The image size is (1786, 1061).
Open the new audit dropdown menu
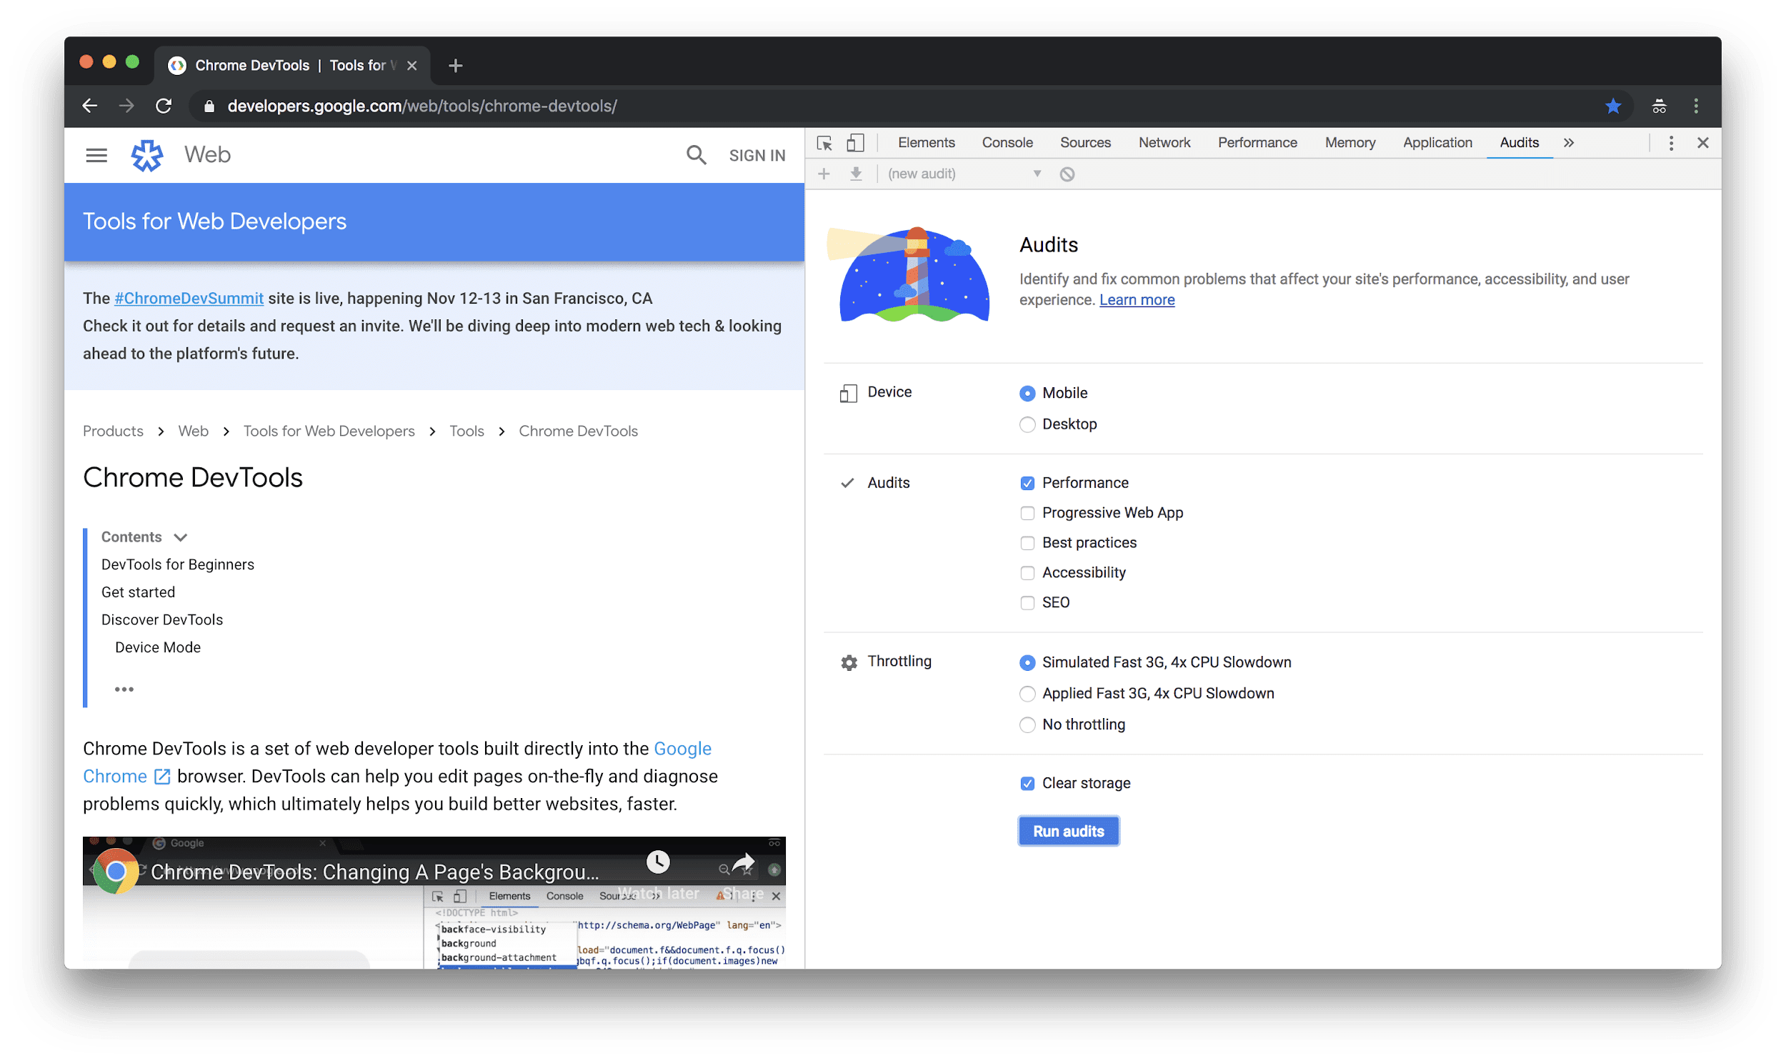point(1037,173)
